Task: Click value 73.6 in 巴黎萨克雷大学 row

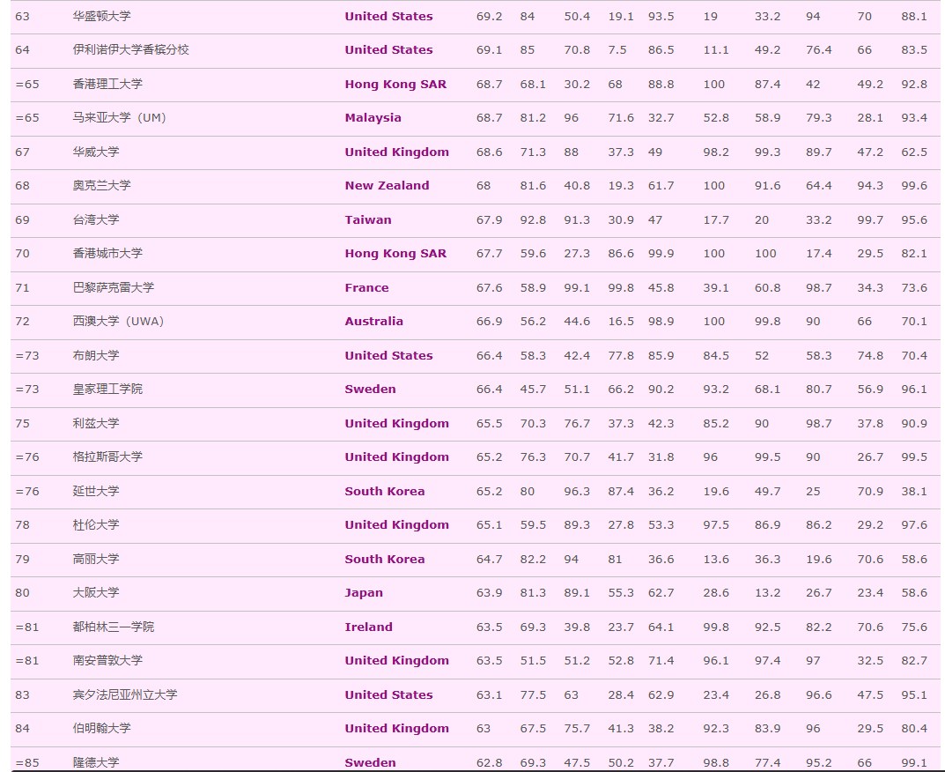Action: (914, 287)
